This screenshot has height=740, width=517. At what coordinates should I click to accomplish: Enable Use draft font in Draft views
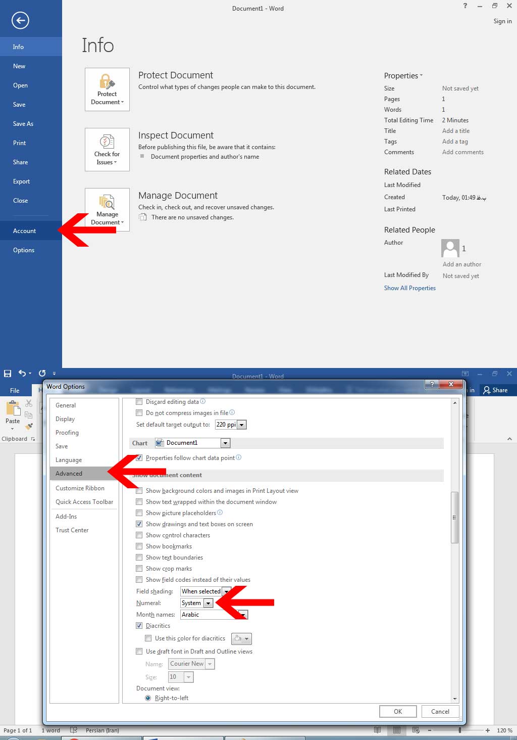click(x=139, y=652)
